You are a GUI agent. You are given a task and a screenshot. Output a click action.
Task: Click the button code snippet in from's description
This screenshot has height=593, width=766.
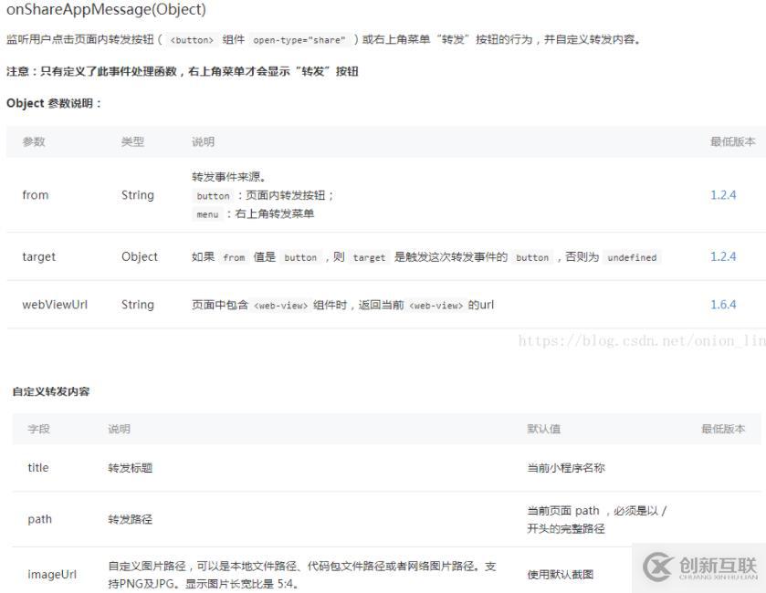pyautogui.click(x=212, y=195)
